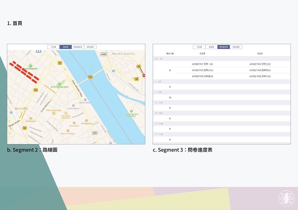Click the 40 road shield on the bridge

[90, 77]
